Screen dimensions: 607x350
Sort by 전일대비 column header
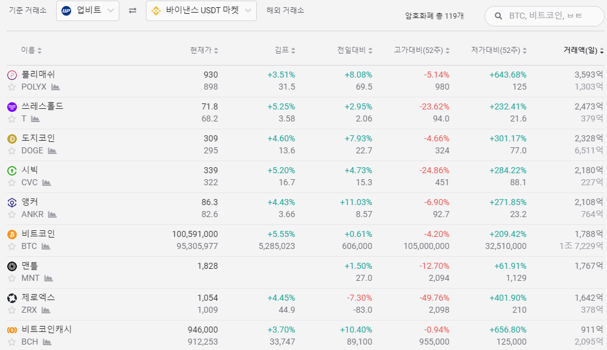(354, 51)
